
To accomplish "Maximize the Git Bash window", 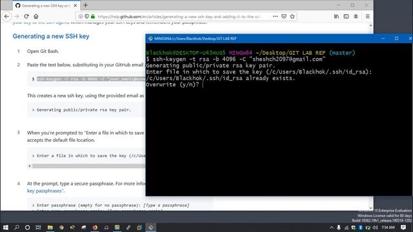I will [x=396, y=39].
